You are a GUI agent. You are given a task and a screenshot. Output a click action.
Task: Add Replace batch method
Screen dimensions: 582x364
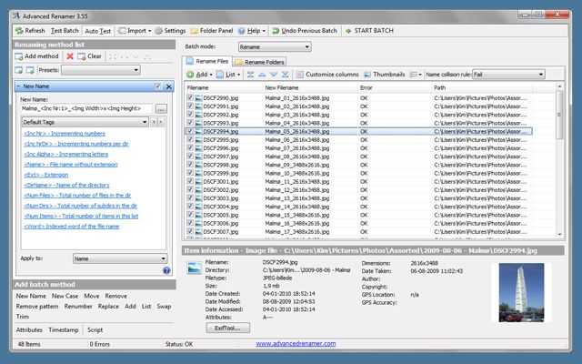point(108,307)
